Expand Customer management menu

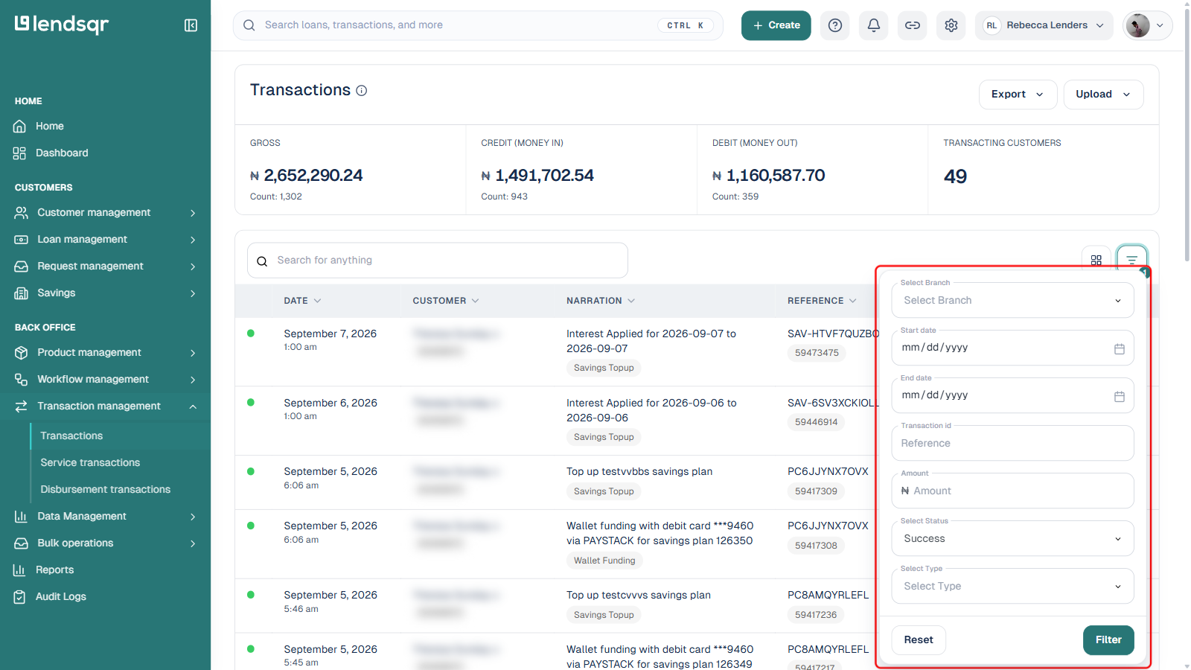tap(105, 213)
